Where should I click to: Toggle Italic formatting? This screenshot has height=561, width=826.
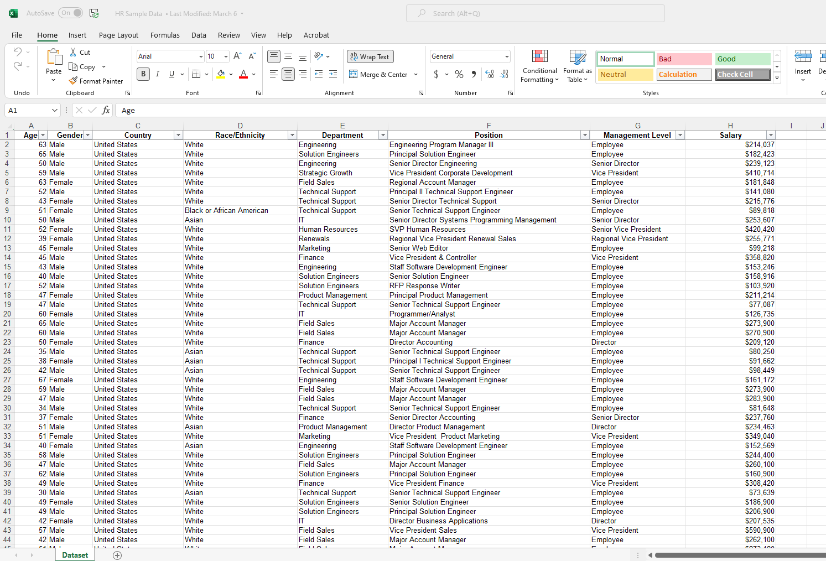(158, 74)
